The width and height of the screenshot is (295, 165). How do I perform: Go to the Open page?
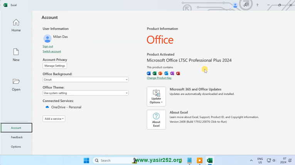16,85
